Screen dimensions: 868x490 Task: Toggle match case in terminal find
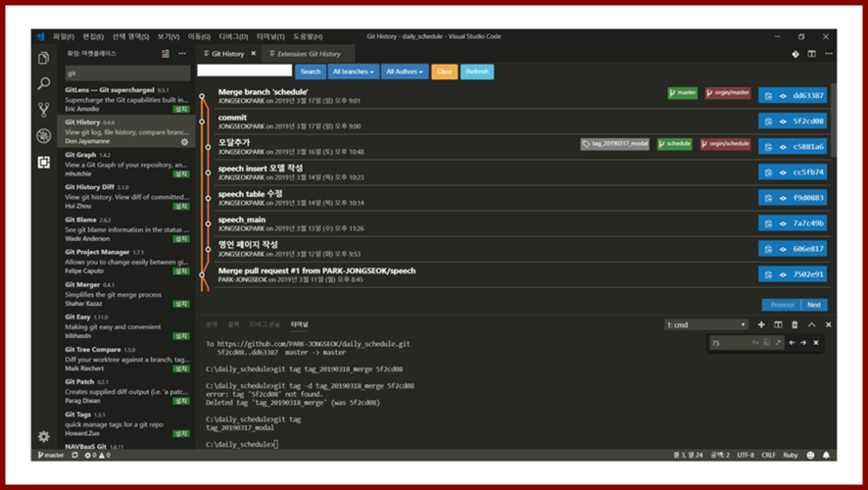coord(755,343)
